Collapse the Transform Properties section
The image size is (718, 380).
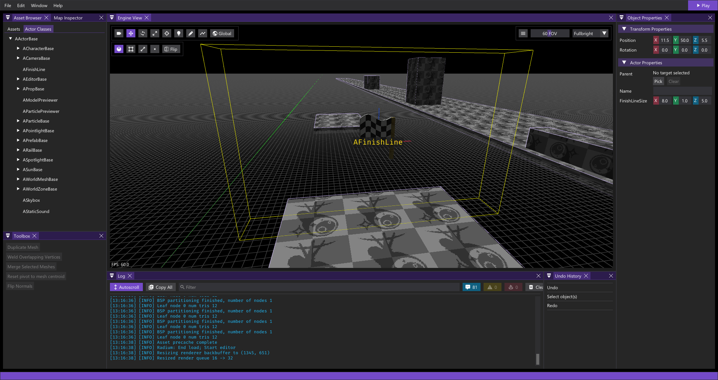pos(624,29)
